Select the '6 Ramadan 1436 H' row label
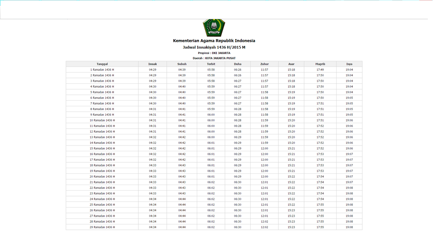The image size is (433, 243). (102, 98)
